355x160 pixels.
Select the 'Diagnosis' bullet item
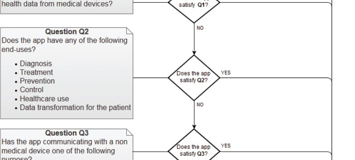pyautogui.click(x=36, y=64)
